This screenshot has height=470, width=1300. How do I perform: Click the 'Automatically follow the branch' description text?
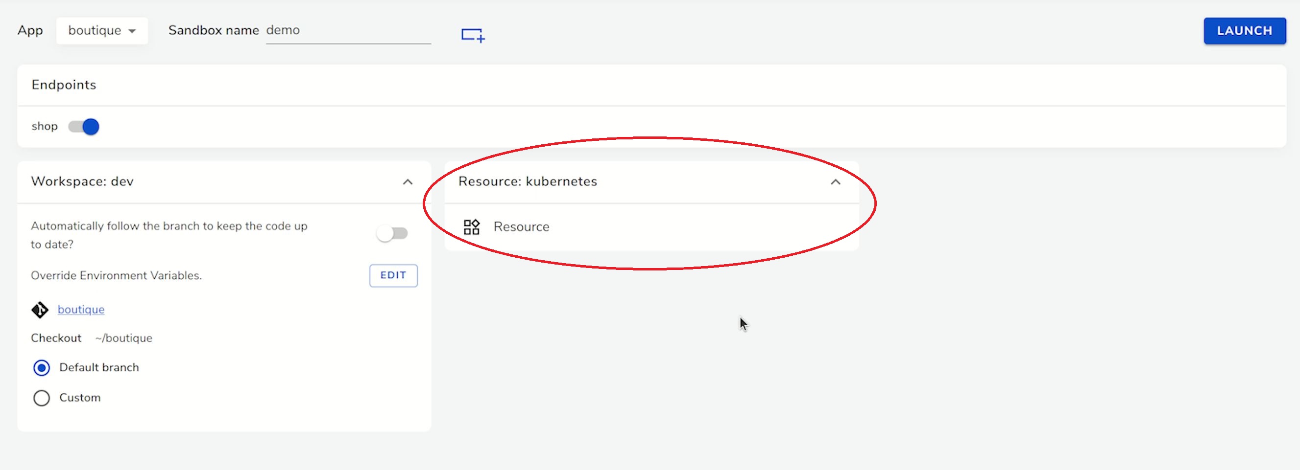pyautogui.click(x=169, y=235)
